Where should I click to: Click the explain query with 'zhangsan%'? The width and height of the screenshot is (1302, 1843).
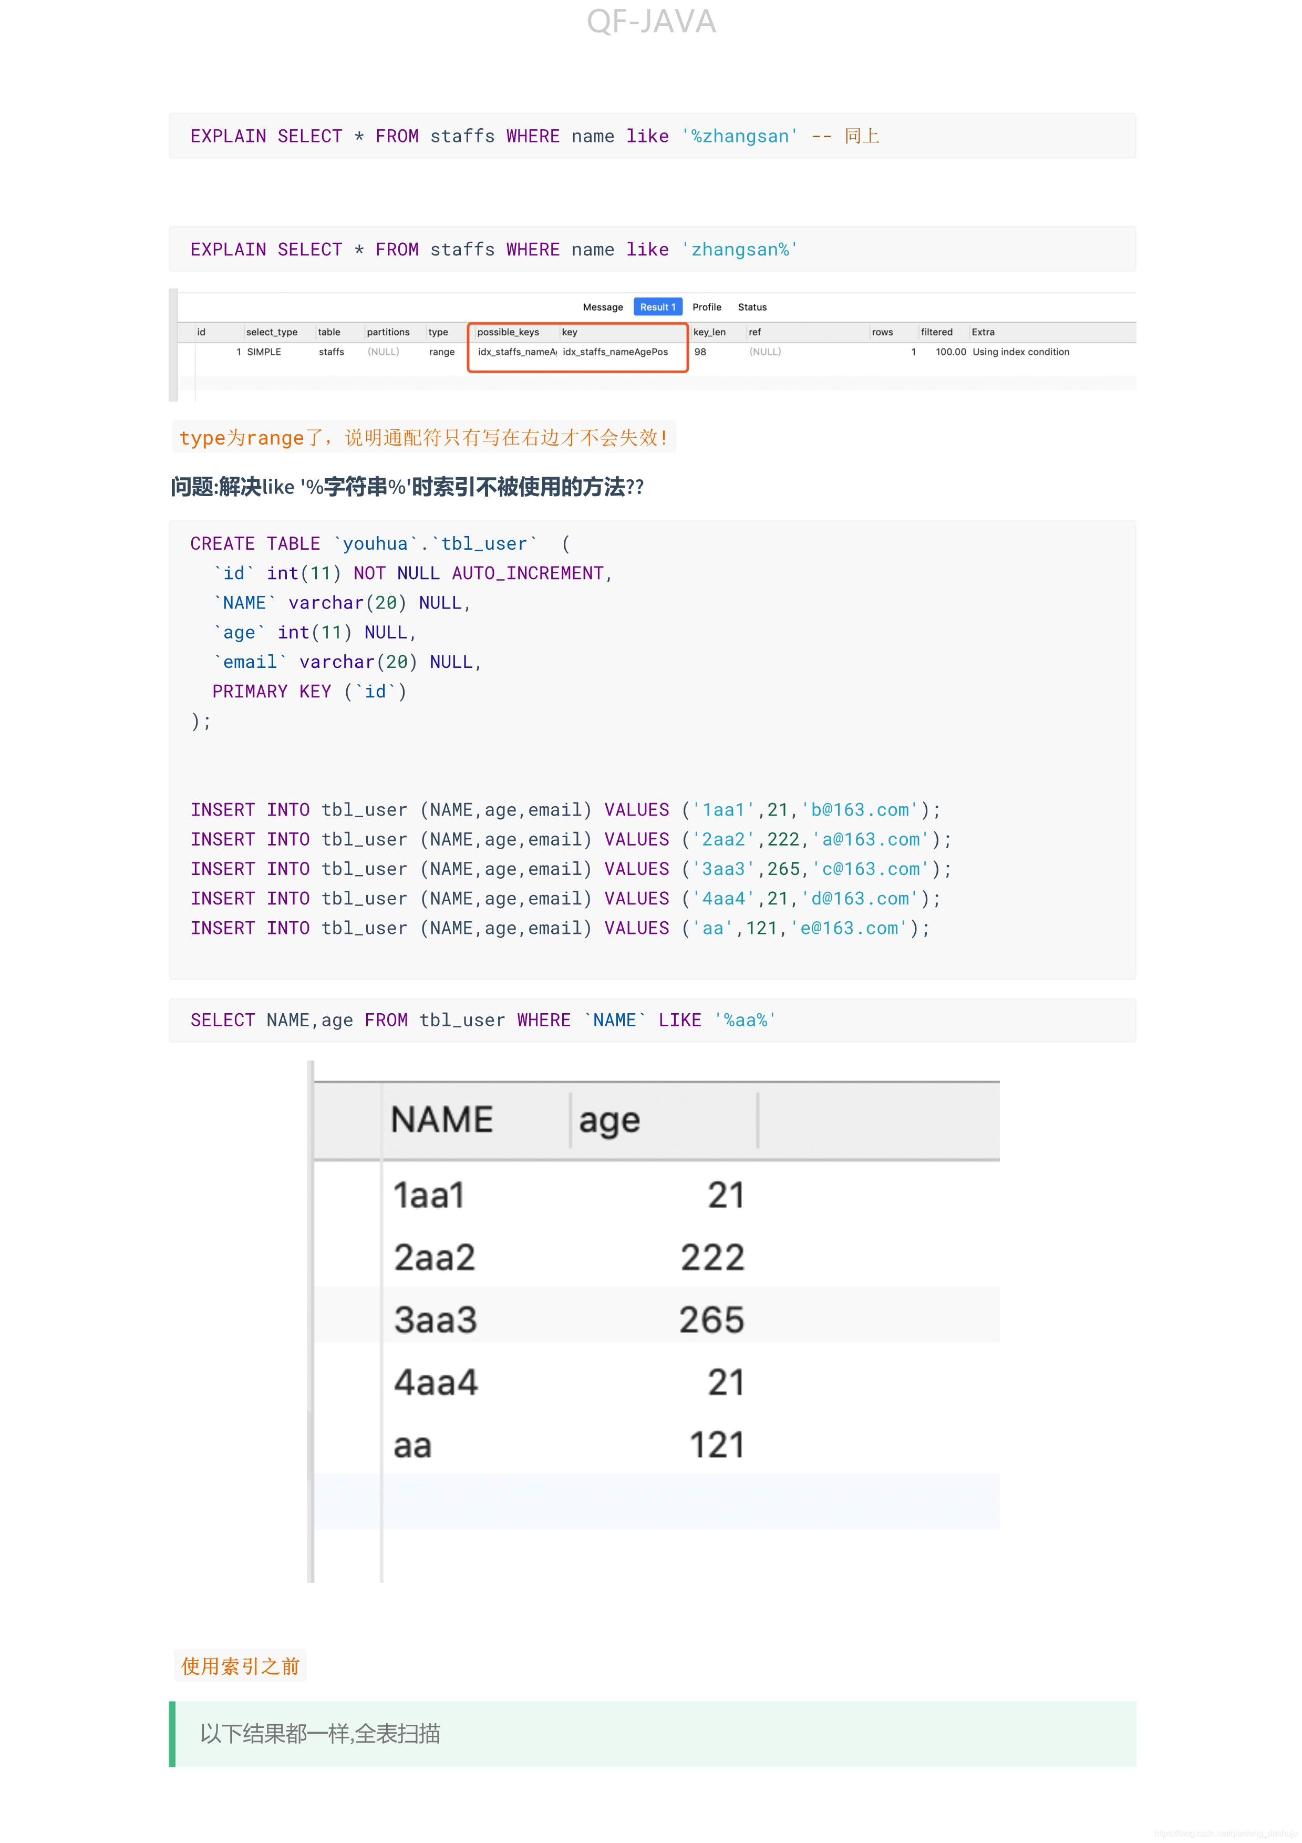point(493,249)
